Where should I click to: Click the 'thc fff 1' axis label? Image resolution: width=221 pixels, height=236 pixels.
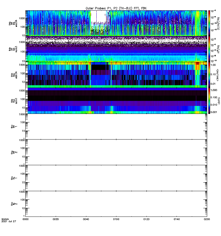[14, 127]
